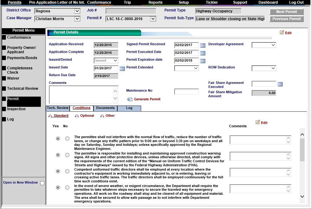Click the Maintenance No input field
This screenshot has height=209, width=312.
[186, 92]
